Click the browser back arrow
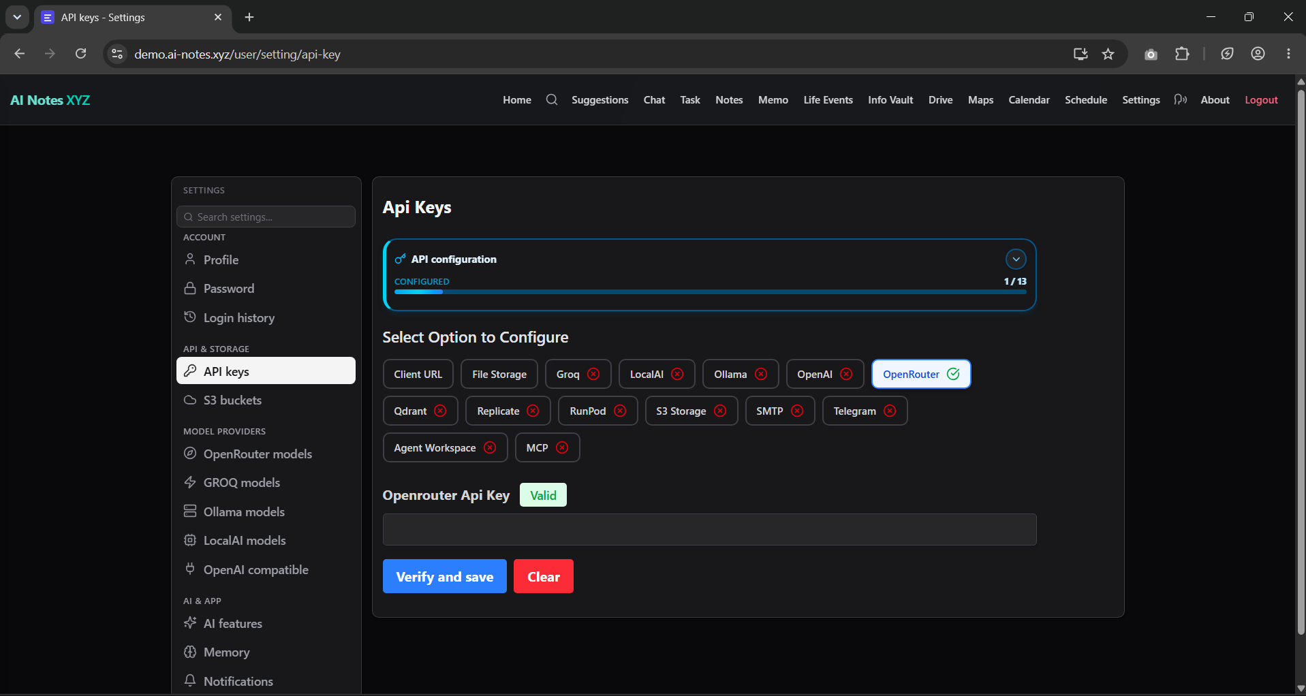Screen dimensions: 1306x696 tap(20, 54)
